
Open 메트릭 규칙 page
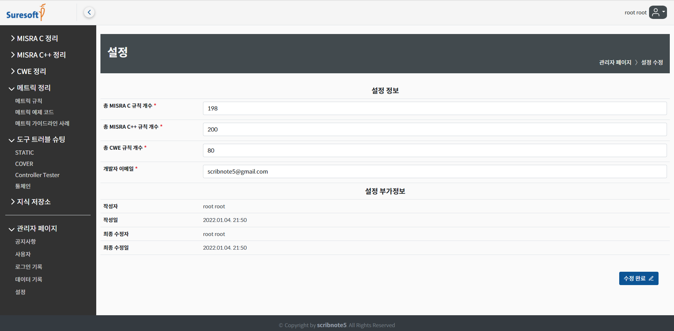point(28,101)
